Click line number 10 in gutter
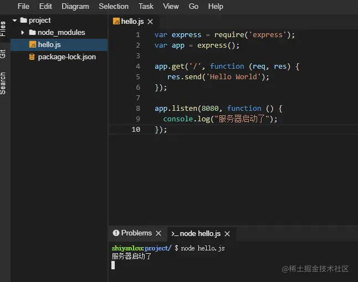 (x=136, y=130)
